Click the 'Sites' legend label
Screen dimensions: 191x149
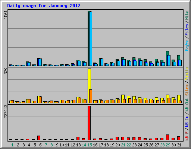187,90
